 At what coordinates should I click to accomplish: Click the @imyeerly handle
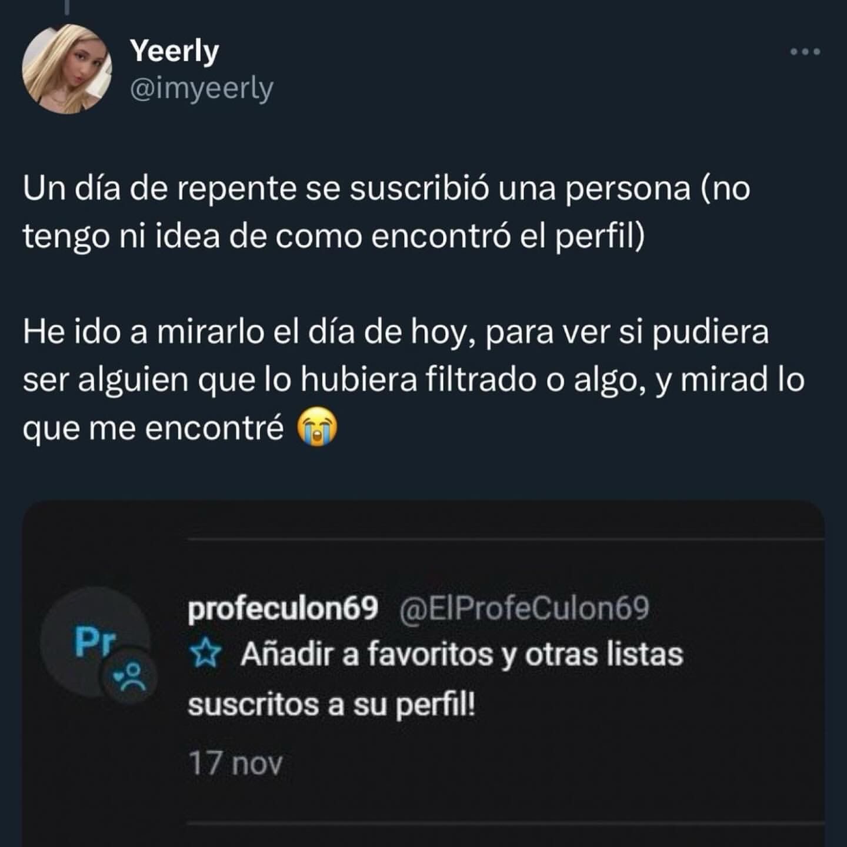[201, 89]
